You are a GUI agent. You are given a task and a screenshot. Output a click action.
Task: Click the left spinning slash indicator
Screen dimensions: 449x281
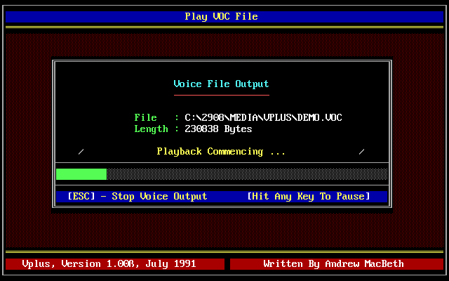pyautogui.click(x=81, y=152)
